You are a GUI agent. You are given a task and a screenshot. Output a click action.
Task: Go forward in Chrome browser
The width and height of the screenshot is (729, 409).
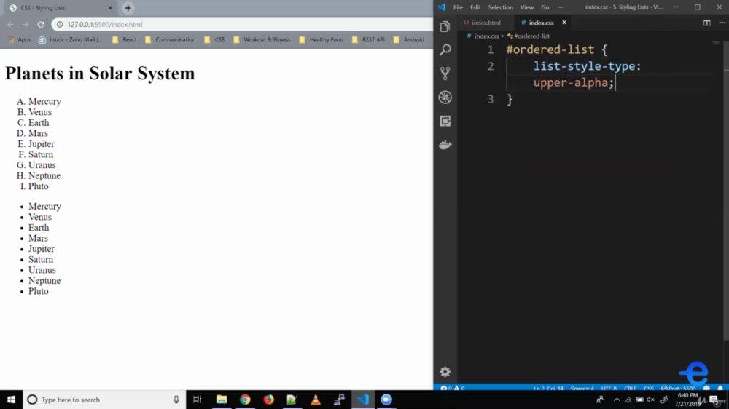[26, 24]
